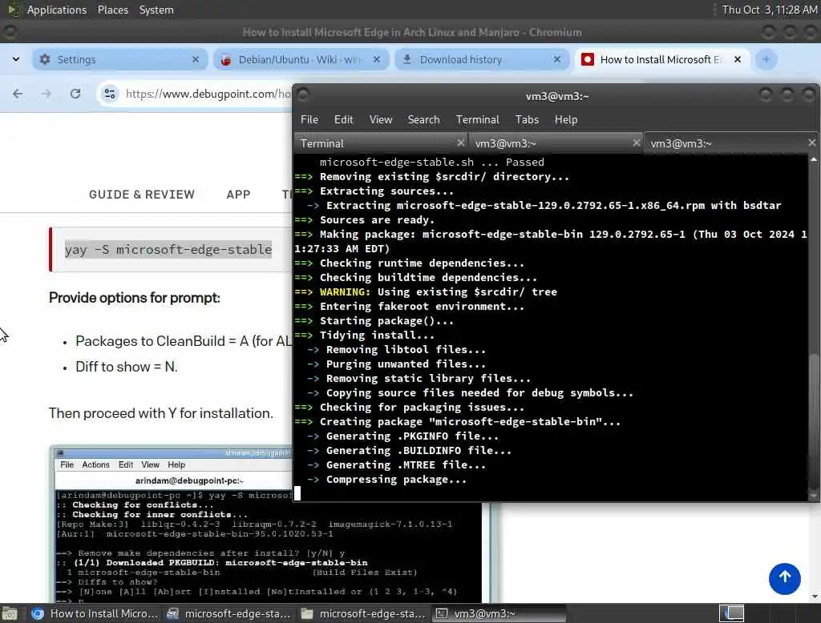Close the How to Install Microsoft Edge tab

click(x=738, y=59)
